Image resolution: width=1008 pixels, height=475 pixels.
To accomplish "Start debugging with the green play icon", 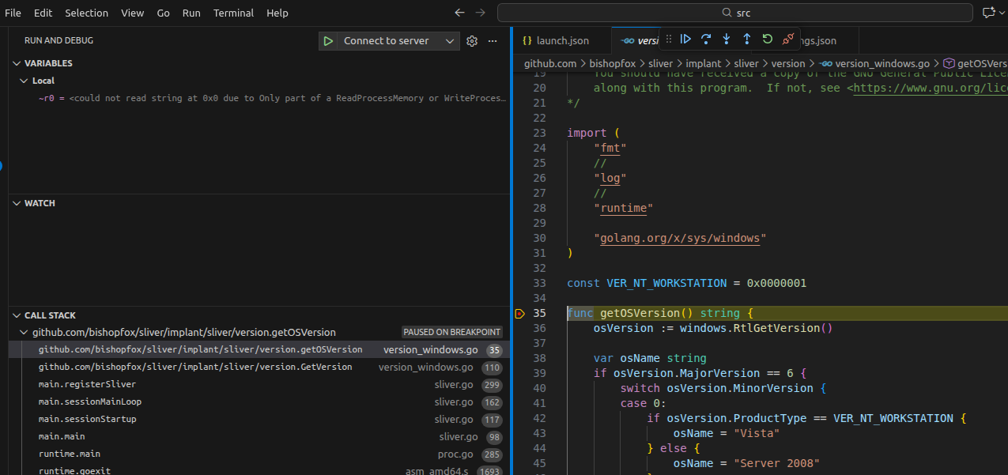I will pyautogui.click(x=328, y=41).
